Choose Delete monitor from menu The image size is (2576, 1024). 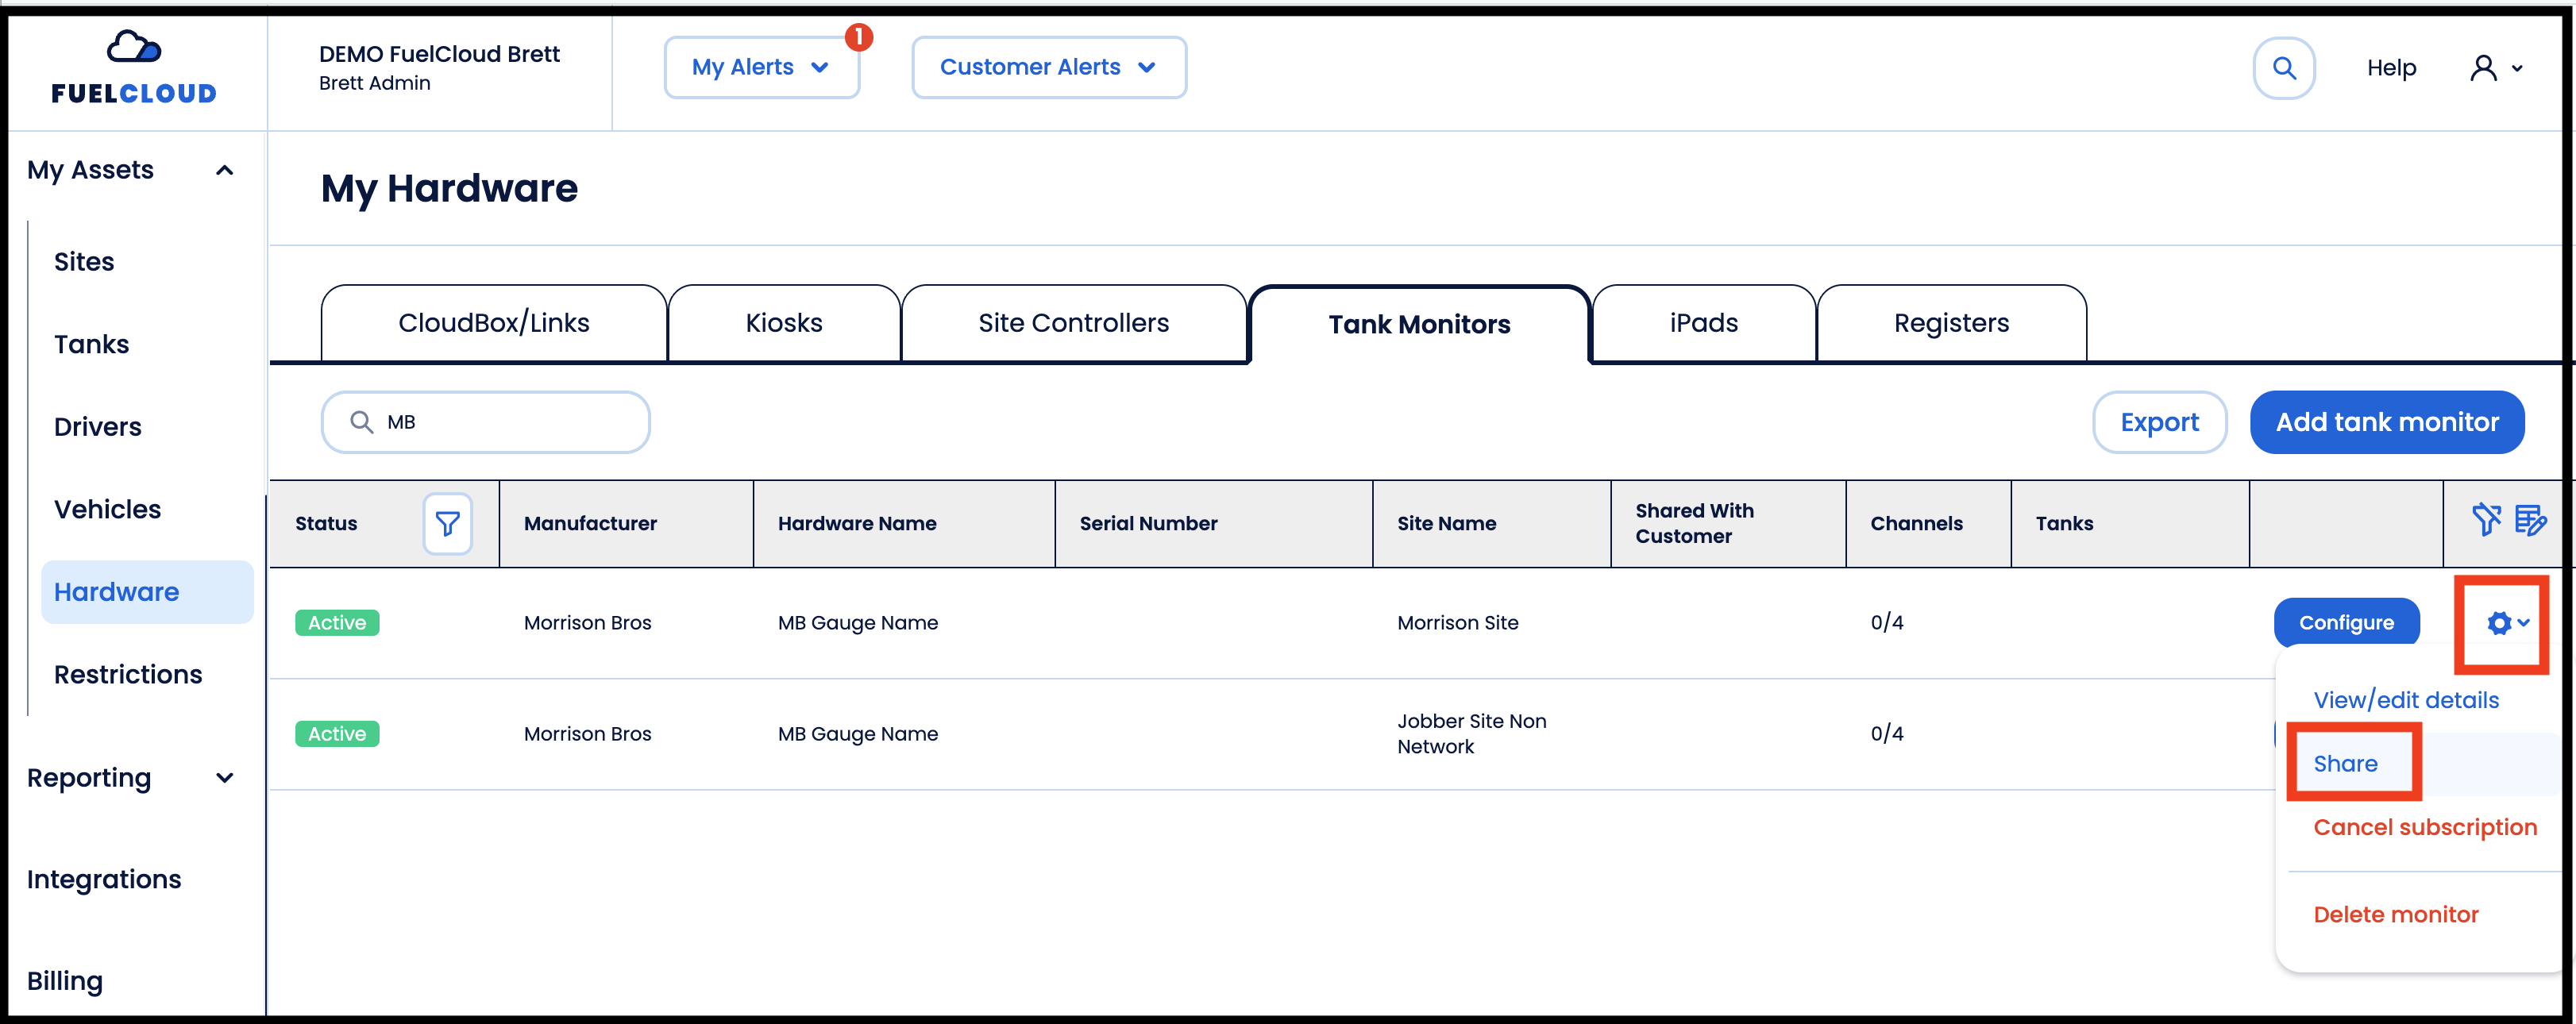tap(2396, 914)
